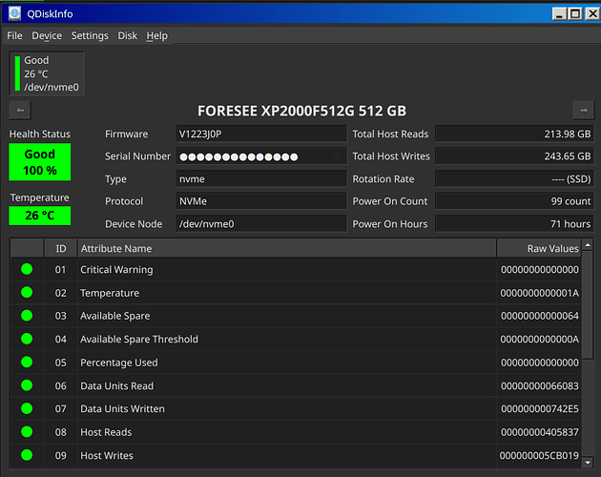Image resolution: width=601 pixels, height=477 pixels.
Task: Open the Device menu
Action: pyautogui.click(x=47, y=35)
